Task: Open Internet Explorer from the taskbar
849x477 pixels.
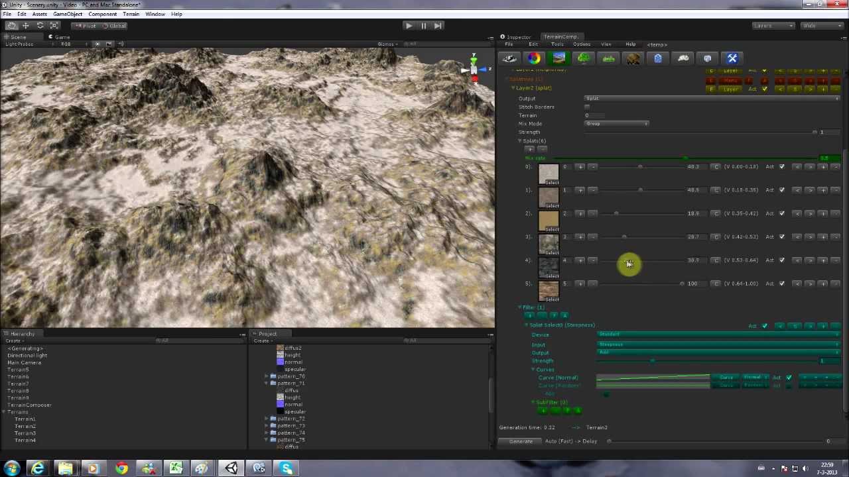Action: pyautogui.click(x=38, y=469)
